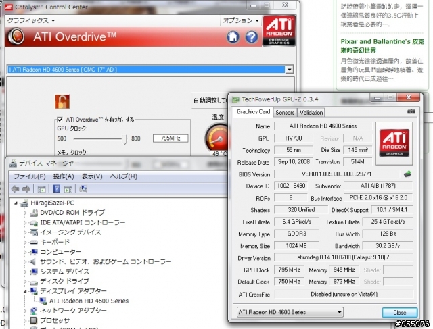
Task: Expand ネットワーク アダプター node
Action: (x=25, y=311)
